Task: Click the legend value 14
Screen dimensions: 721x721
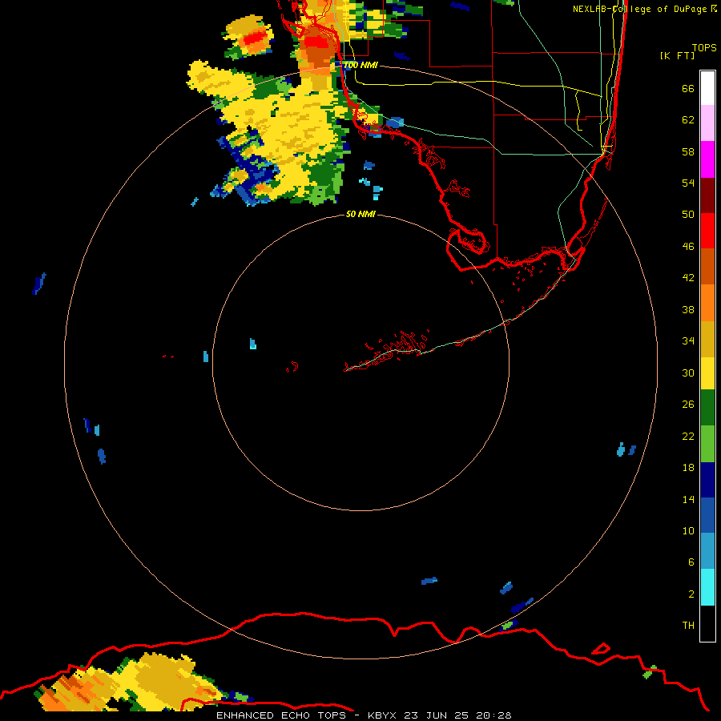Action: pos(688,499)
